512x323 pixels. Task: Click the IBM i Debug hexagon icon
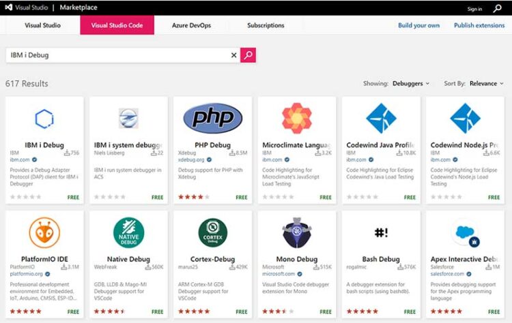point(44,119)
